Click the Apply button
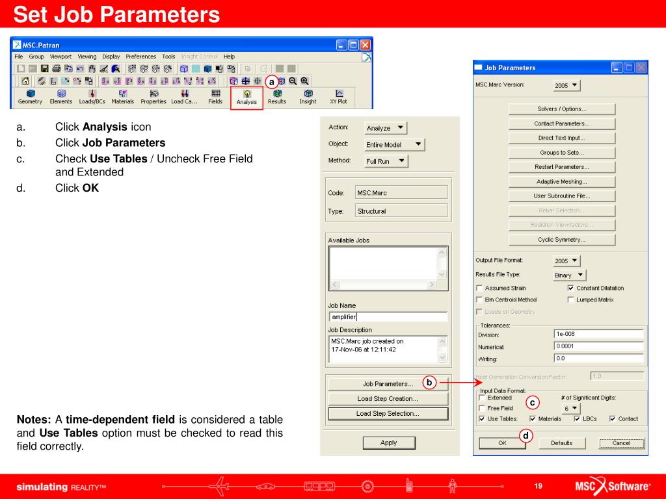 389,442
